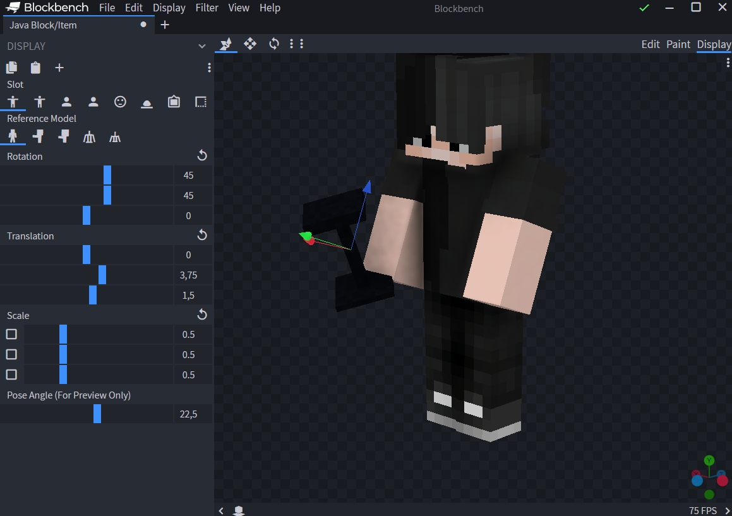Click the copy display settings icon
The width and height of the screenshot is (732, 516).
pyautogui.click(x=11, y=68)
